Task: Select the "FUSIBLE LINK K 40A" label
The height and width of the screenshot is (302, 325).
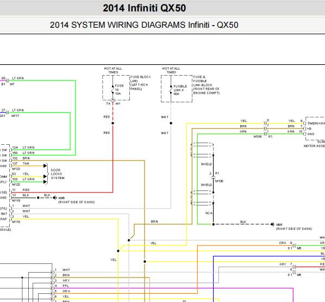Action: pos(180,90)
